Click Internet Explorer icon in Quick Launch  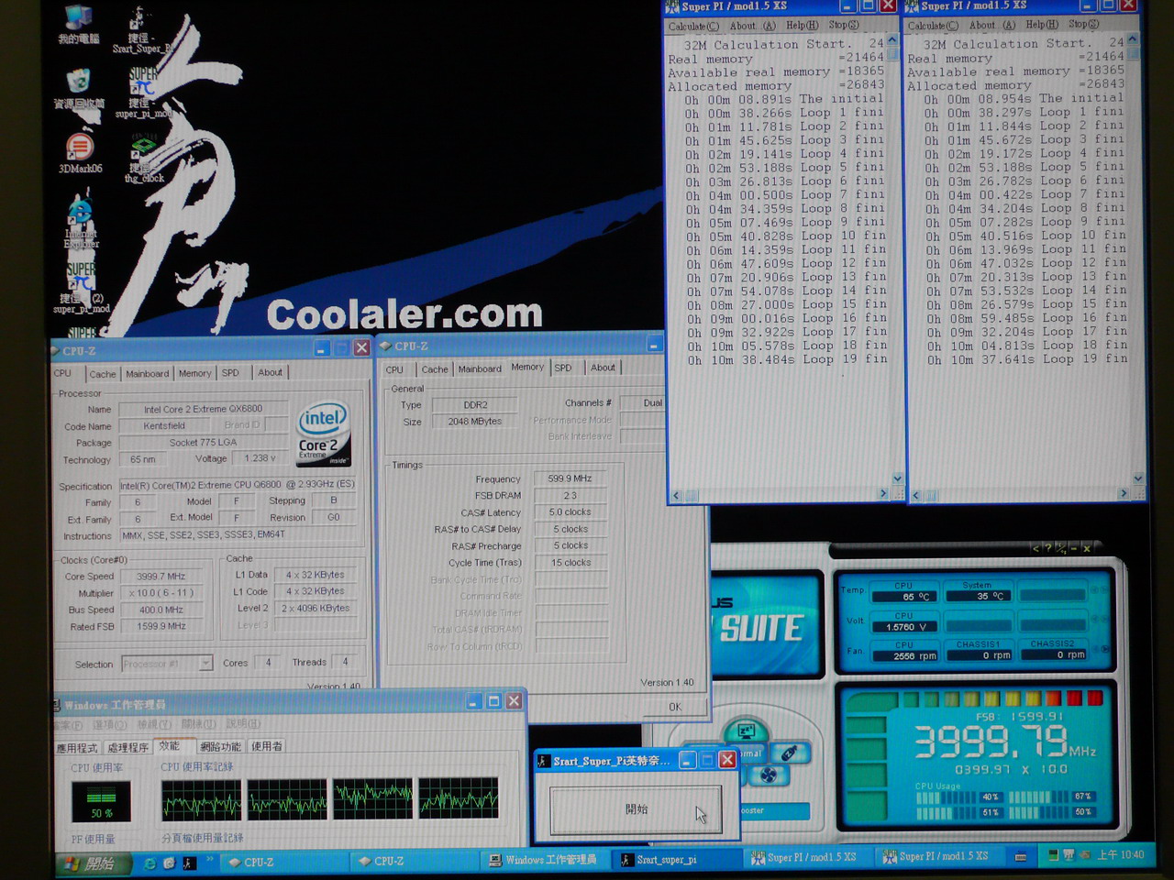150,863
